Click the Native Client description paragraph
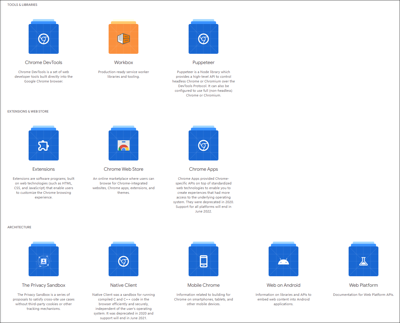Viewport: 400px width, 323px height. point(124,306)
